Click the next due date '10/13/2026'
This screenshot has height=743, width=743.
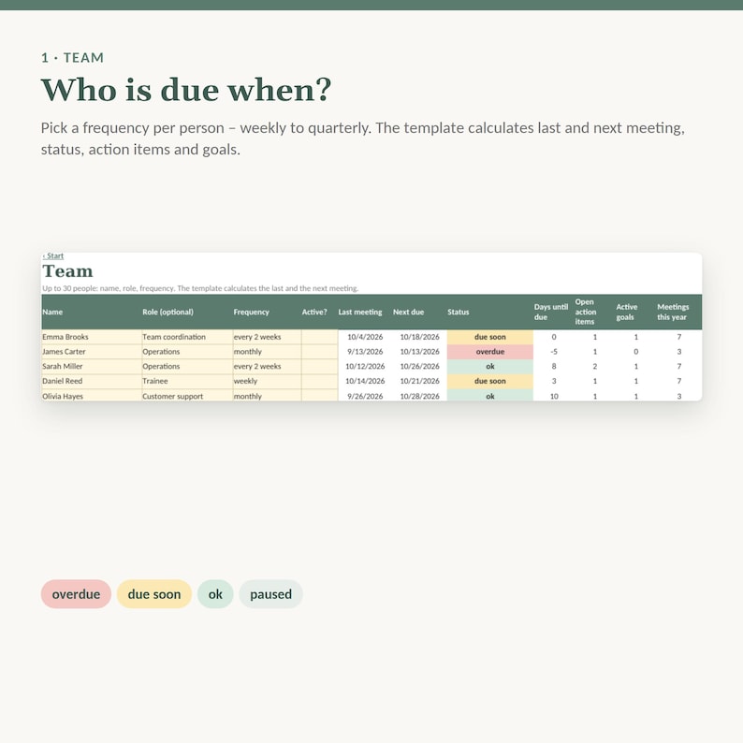[x=419, y=352]
